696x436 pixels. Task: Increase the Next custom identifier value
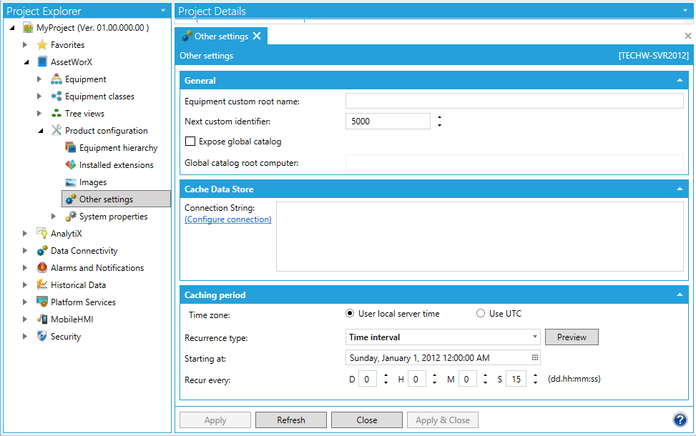pos(439,117)
